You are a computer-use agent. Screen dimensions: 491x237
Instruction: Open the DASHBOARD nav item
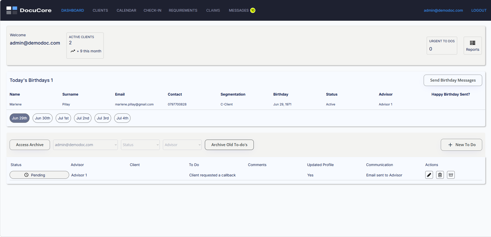[x=73, y=10]
